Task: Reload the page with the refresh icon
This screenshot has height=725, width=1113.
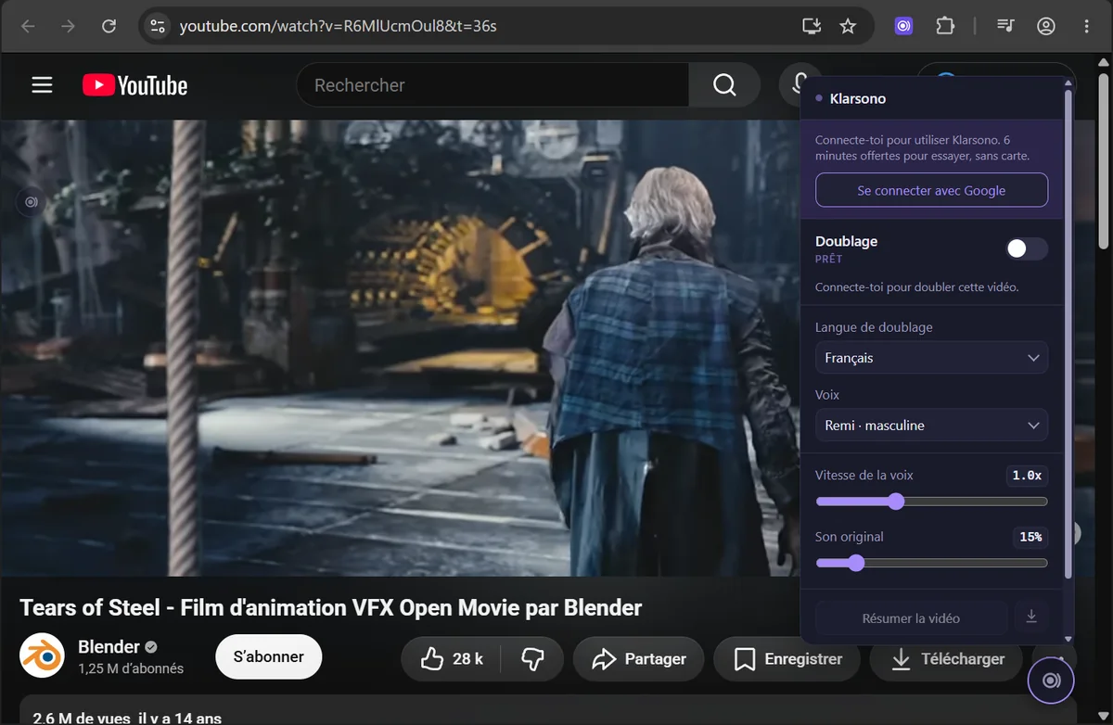Action: 109,26
